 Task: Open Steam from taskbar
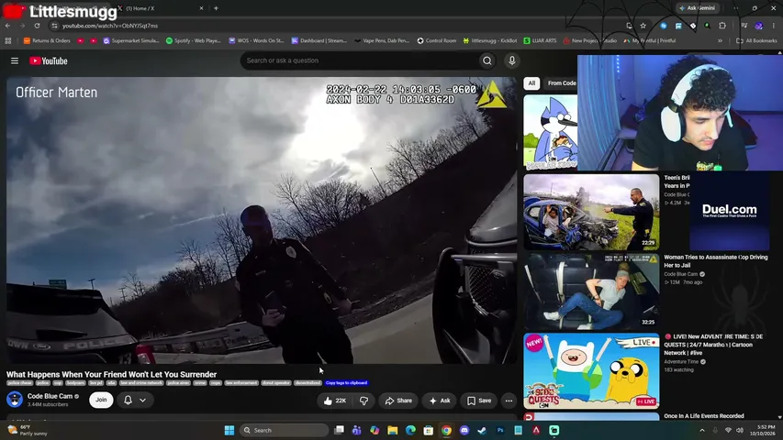pos(483,430)
